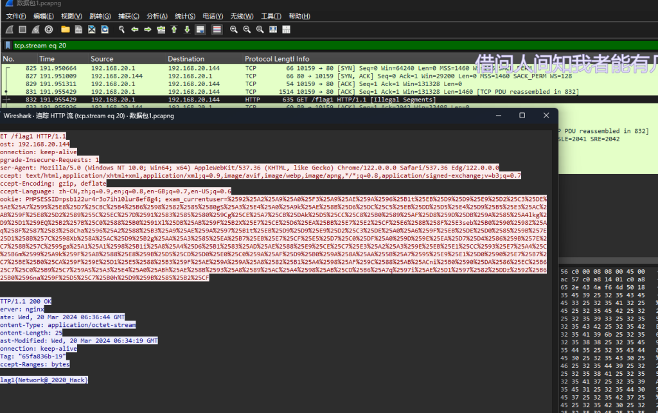Click the zoom in magnifier icon
The height and width of the screenshot is (413, 658).
[x=234, y=30]
